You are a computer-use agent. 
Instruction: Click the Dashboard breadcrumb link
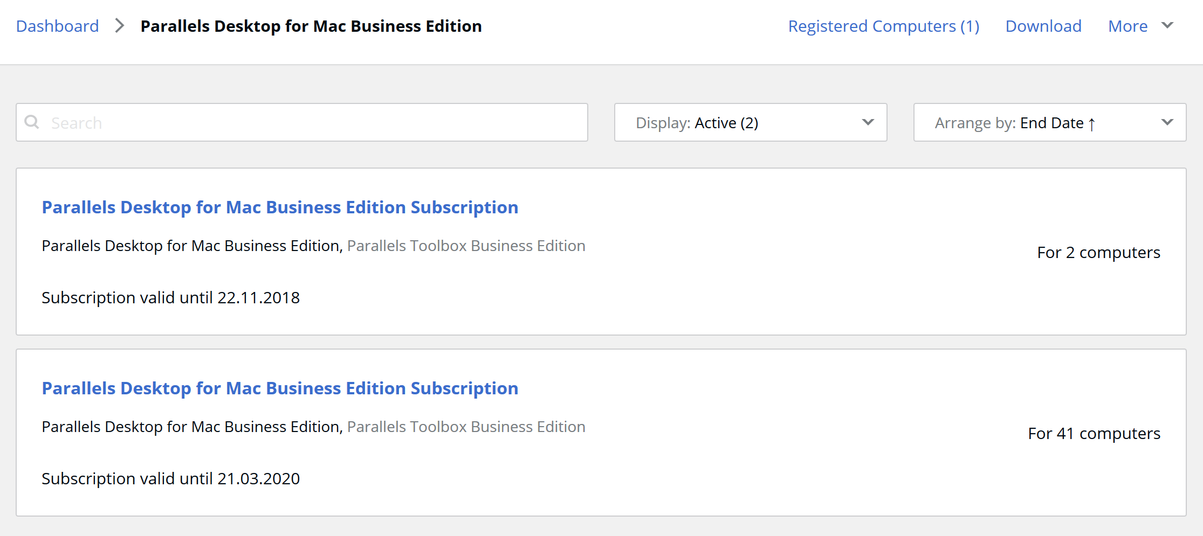coord(57,26)
